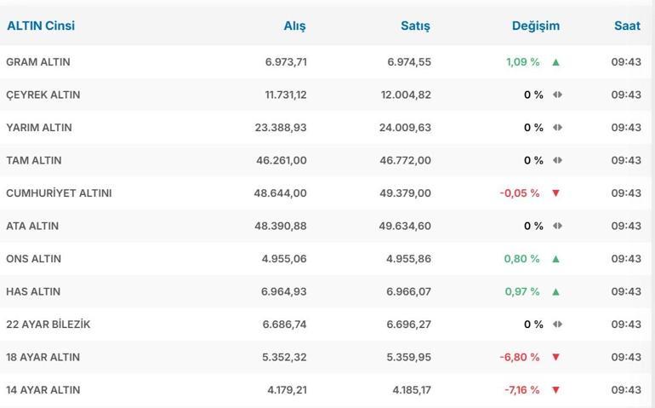Viewport: 655px width, 408px height.
Task: Click the red down arrow for 14 AYAR ALTIN
Action: pos(555,390)
